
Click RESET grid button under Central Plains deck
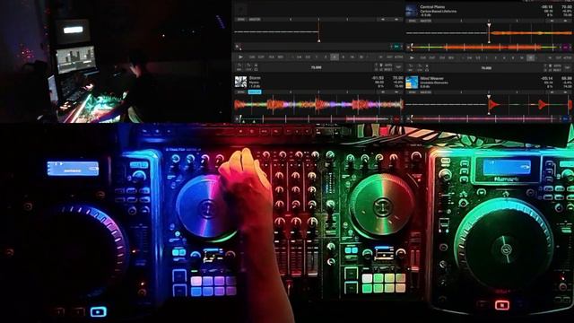pos(557,70)
